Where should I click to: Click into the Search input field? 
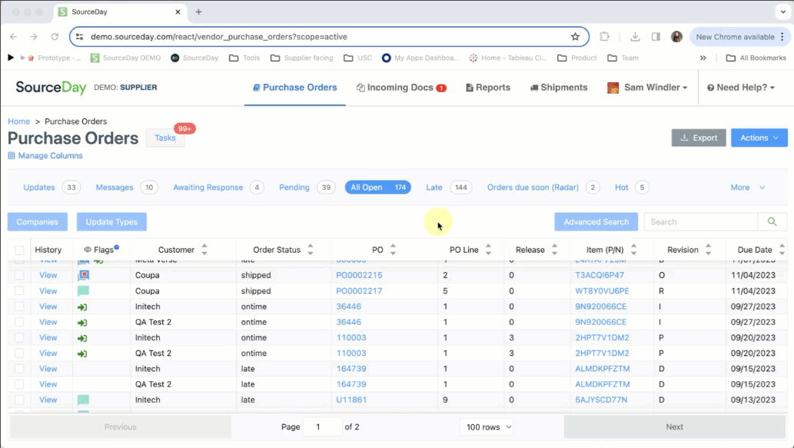click(x=701, y=222)
